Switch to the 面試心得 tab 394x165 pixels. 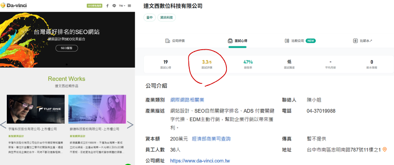(x=237, y=41)
